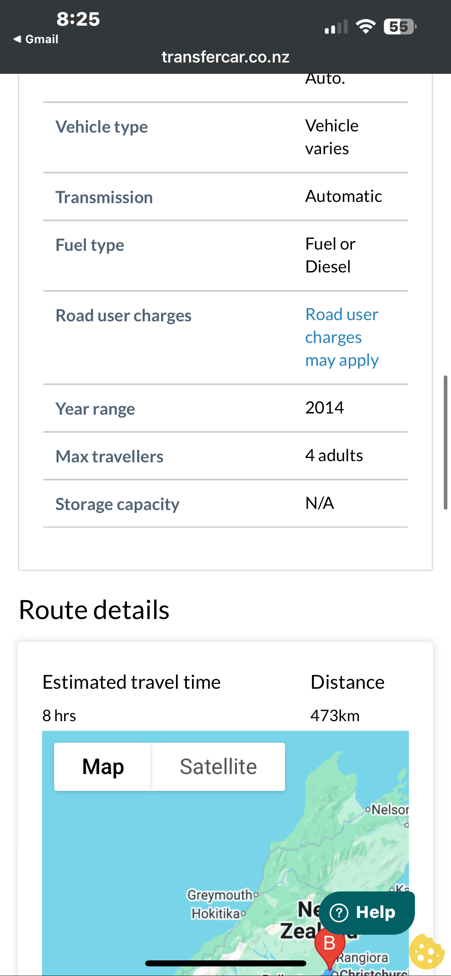The image size is (451, 976).
Task: Tap the back arrow to Gmail
Action: [35, 39]
